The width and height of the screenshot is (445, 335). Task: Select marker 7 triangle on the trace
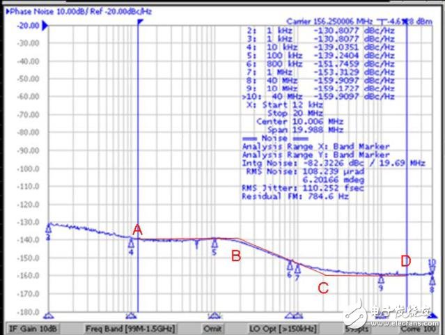coord(297,269)
